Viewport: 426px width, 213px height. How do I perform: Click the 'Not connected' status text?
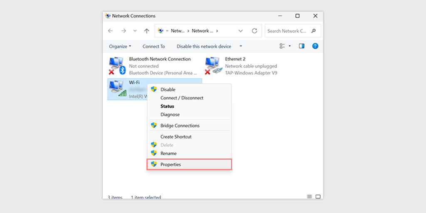144,66
